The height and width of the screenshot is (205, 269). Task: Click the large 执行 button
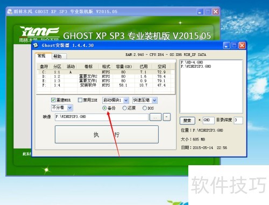click(x=107, y=135)
